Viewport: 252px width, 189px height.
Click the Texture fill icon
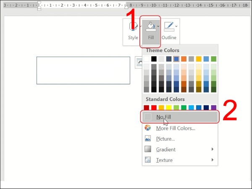point(147,160)
